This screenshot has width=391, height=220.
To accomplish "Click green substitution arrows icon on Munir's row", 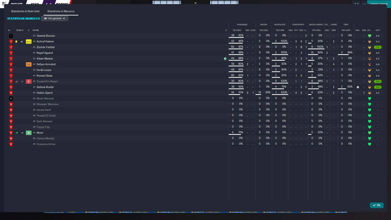I will click(x=16, y=133).
